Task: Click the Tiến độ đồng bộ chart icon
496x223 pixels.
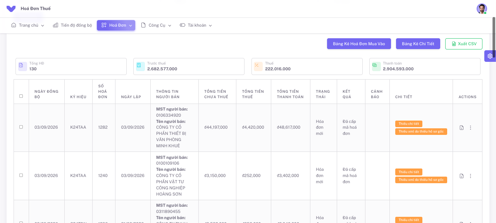Action: pyautogui.click(x=56, y=25)
